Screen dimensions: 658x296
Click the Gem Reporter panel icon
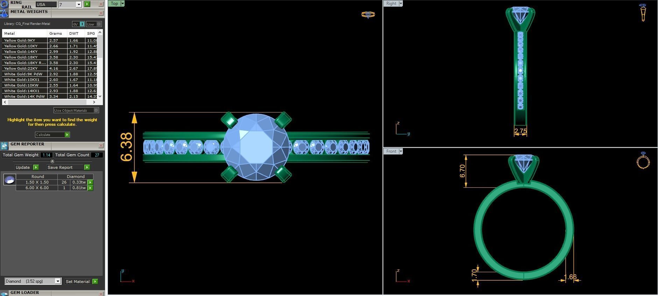[4, 146]
